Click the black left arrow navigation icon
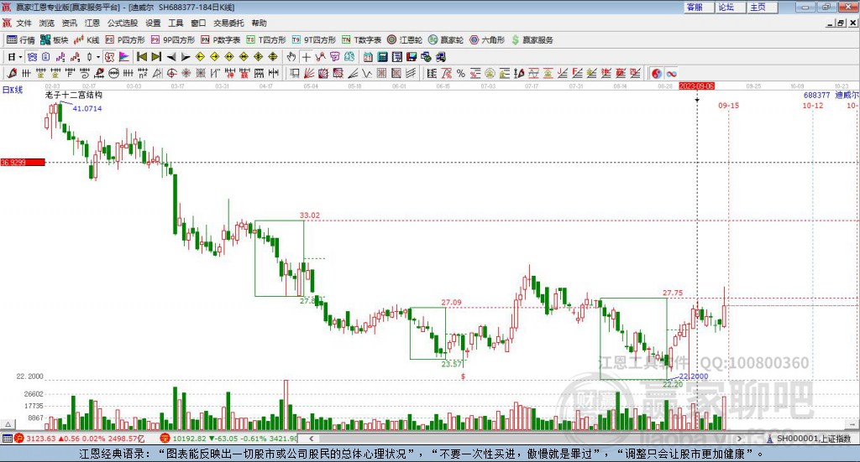Image resolution: width=860 pixels, height=462 pixels. pos(171,57)
